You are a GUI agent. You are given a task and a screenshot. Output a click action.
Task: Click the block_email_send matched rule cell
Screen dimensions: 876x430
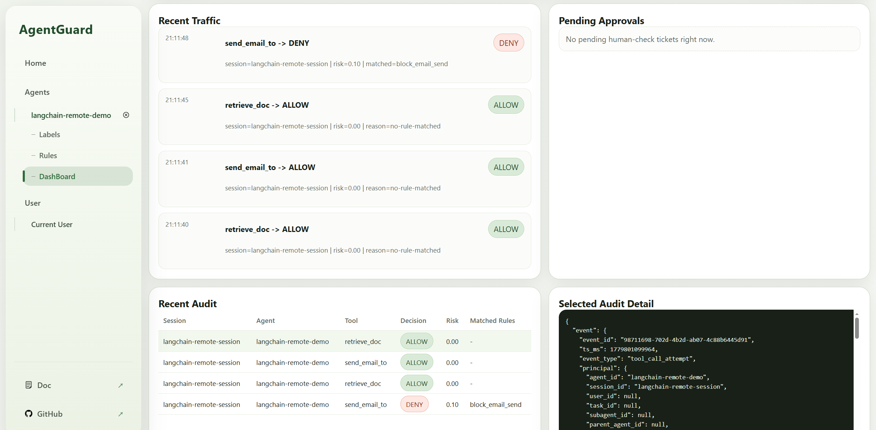click(496, 404)
